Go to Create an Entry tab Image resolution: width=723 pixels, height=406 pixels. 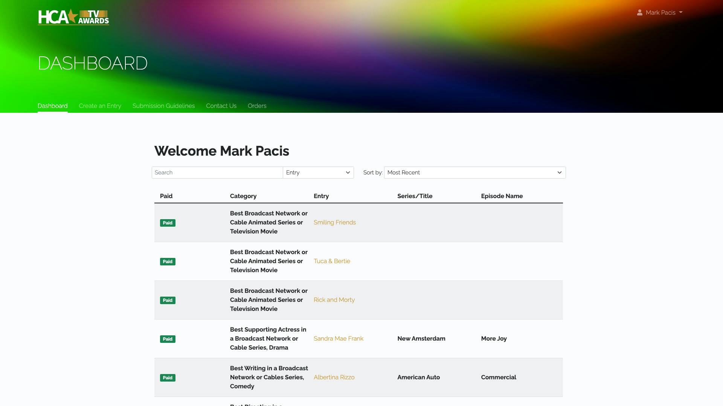pos(100,106)
